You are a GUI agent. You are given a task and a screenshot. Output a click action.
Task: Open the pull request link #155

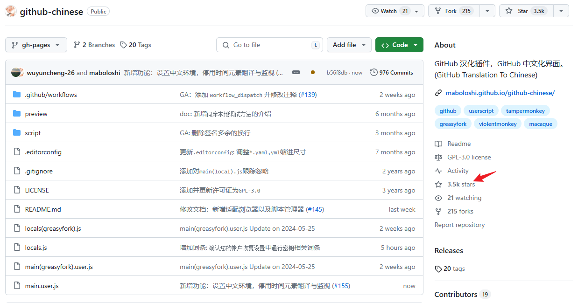point(342,286)
